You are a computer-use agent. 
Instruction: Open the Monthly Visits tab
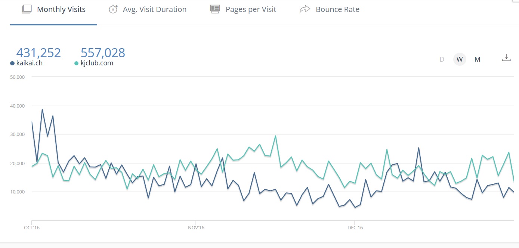pos(61,10)
